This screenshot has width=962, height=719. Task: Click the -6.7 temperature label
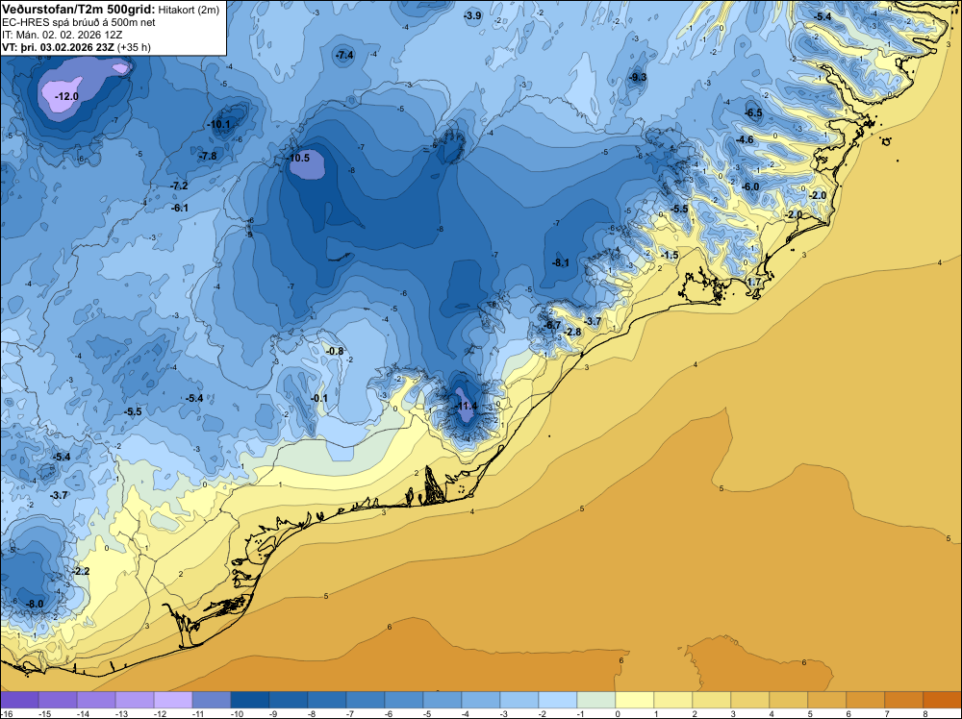[552, 325]
